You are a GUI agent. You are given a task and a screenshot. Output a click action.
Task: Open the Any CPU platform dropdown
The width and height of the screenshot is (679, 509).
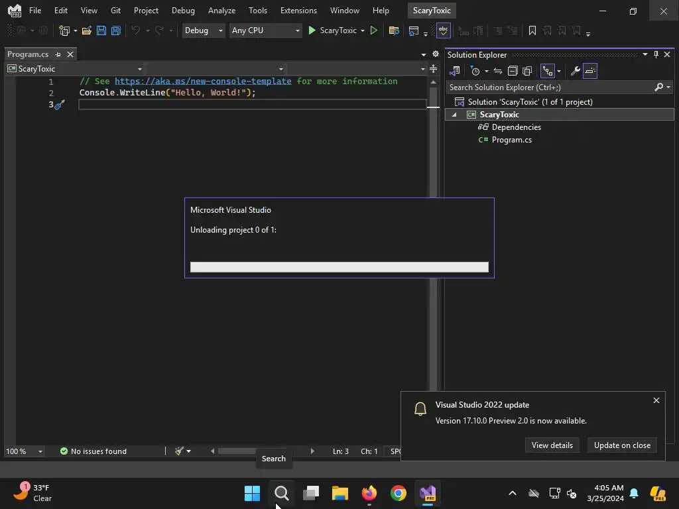coord(265,30)
